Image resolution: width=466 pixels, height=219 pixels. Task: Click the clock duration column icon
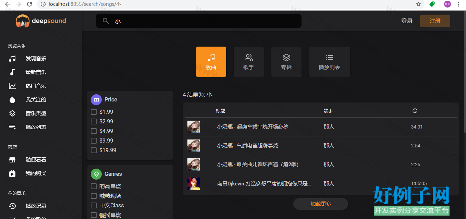415,111
